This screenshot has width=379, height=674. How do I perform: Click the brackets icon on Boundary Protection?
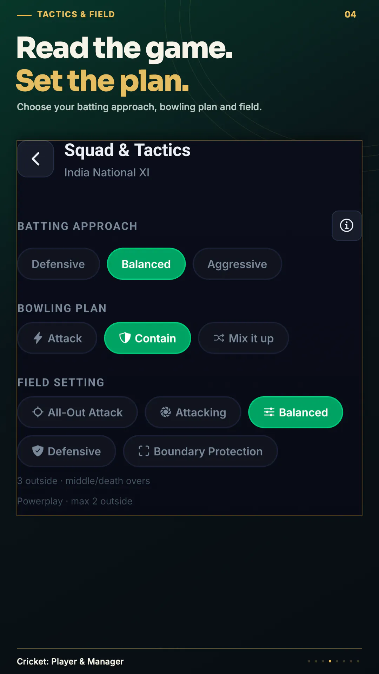coord(144,451)
